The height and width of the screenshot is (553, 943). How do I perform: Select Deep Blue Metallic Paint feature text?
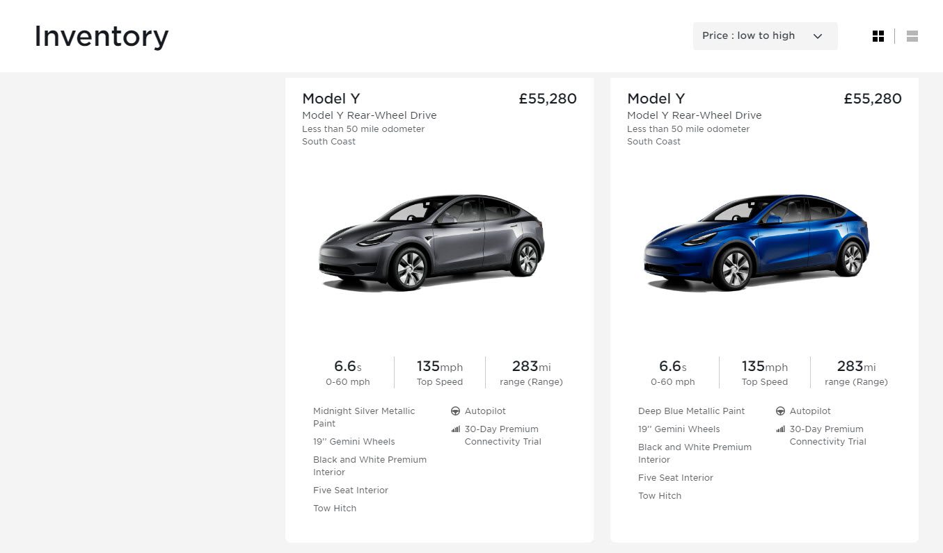pyautogui.click(x=691, y=411)
